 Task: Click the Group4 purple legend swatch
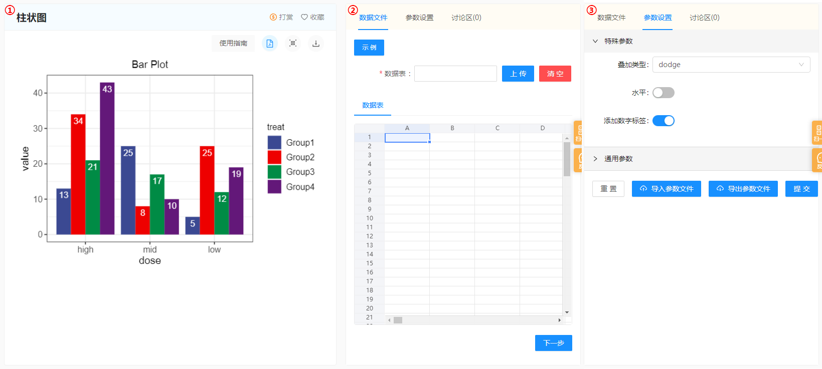pyautogui.click(x=274, y=187)
